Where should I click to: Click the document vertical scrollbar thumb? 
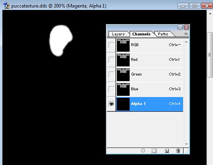tap(210, 55)
